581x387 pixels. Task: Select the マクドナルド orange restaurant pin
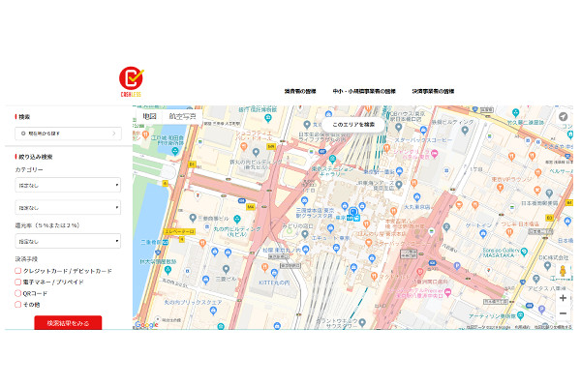pyautogui.click(x=374, y=276)
